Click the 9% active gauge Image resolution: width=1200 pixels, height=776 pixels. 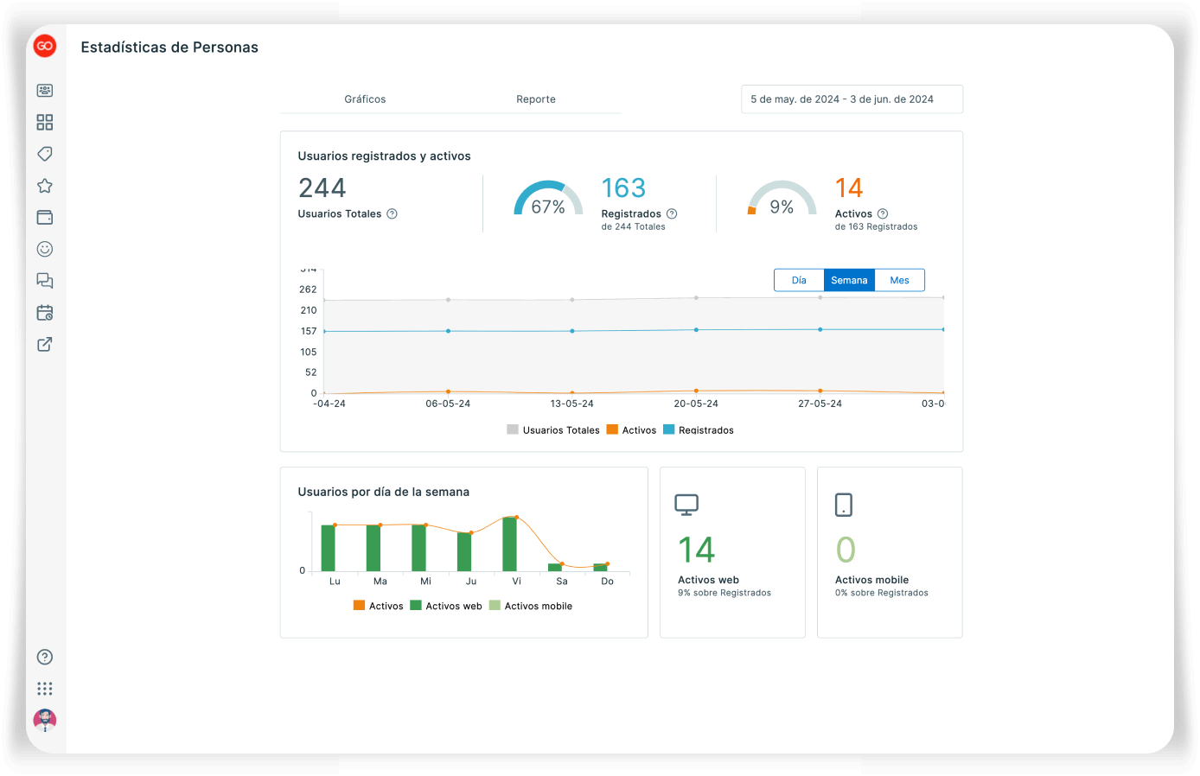coord(782,199)
